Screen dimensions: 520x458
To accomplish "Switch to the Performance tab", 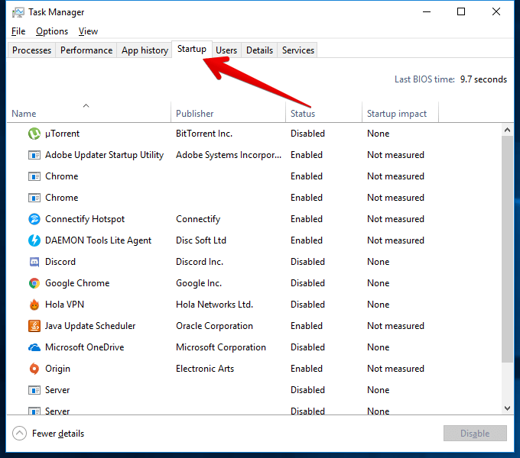I will [86, 50].
